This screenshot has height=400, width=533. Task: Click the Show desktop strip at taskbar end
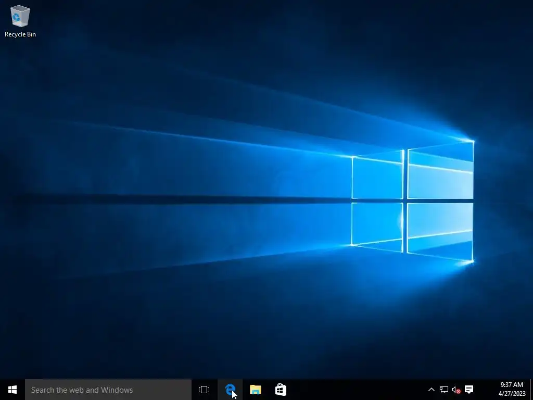point(531,390)
